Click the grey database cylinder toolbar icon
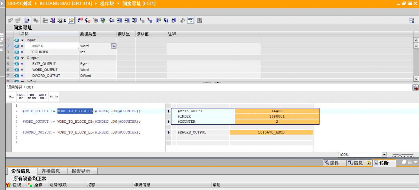419x190 pixels. tap(36, 20)
